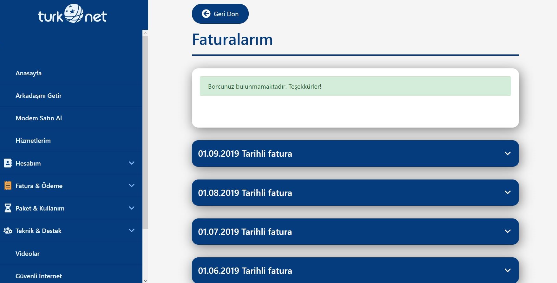This screenshot has height=283, width=557.
Task: Click the Faturalarım page heading
Action: [x=233, y=40]
